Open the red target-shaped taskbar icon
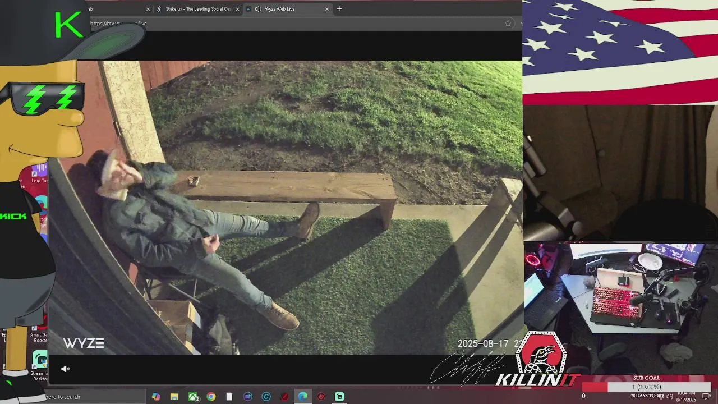The image size is (718, 404). [321, 397]
